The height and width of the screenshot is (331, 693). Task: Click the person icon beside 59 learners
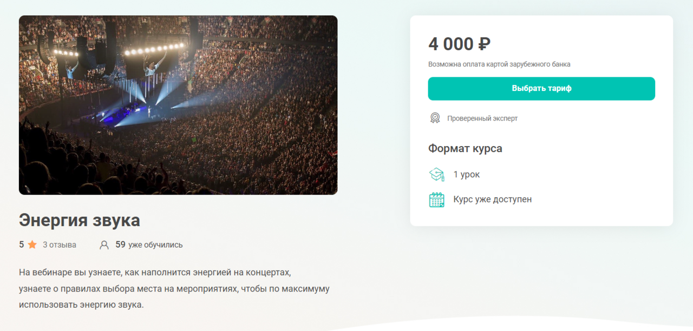point(104,245)
